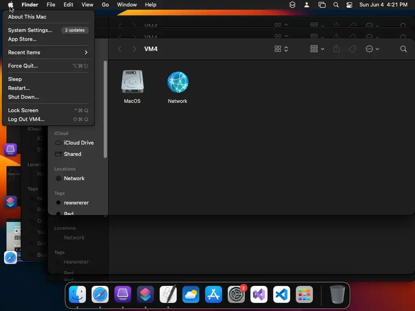
Task: Launch Visual Studio Code from Dock
Action: (x=282, y=294)
